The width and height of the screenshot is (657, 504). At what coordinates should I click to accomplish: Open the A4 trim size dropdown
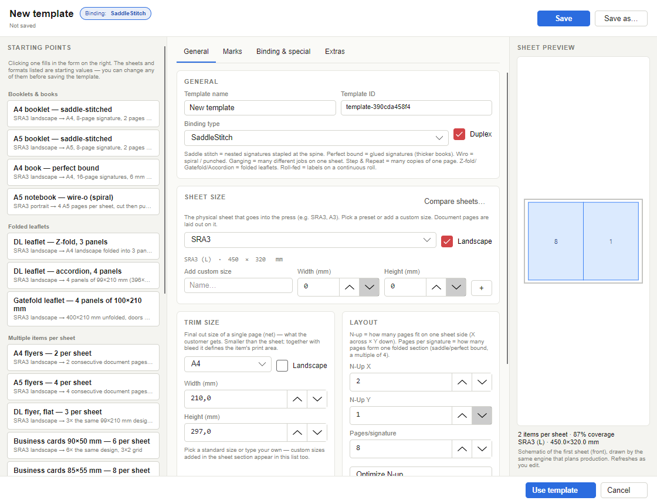tap(228, 364)
